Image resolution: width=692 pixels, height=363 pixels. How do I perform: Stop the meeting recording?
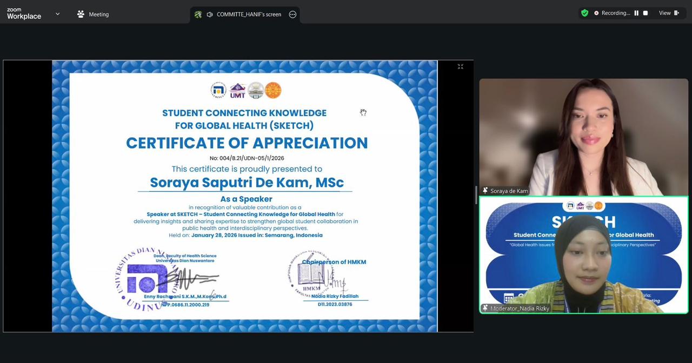point(645,13)
